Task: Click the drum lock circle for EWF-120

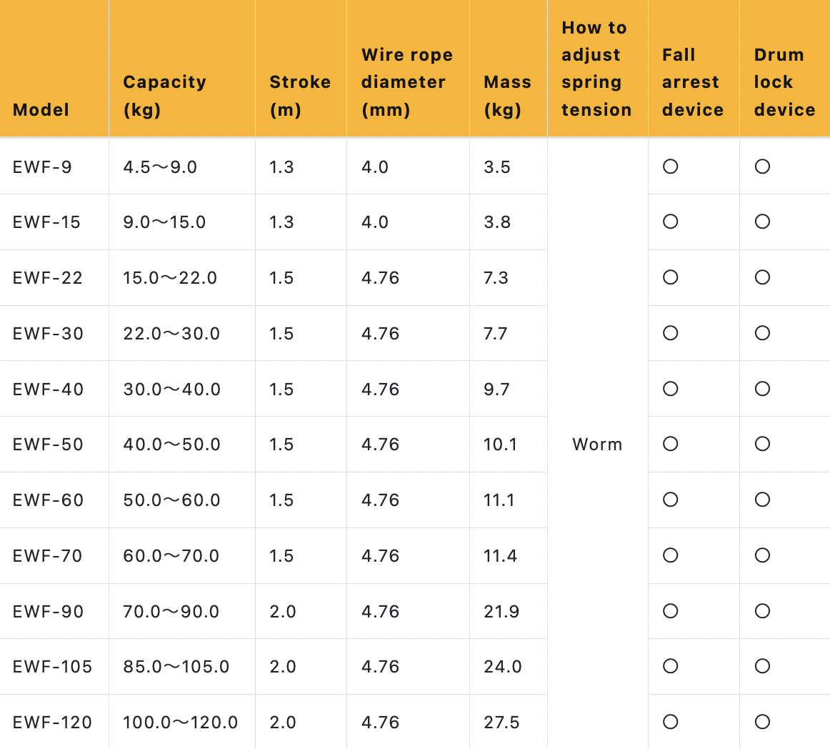Action: pyautogui.click(x=762, y=722)
